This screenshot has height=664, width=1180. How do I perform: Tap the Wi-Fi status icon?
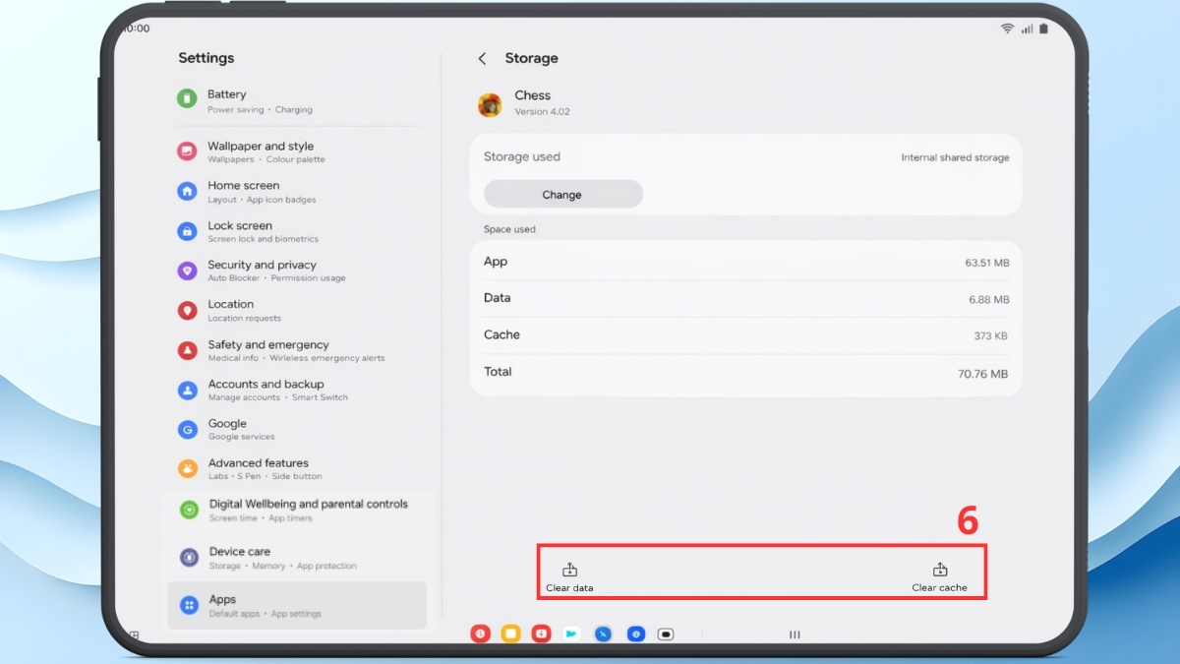click(1007, 30)
